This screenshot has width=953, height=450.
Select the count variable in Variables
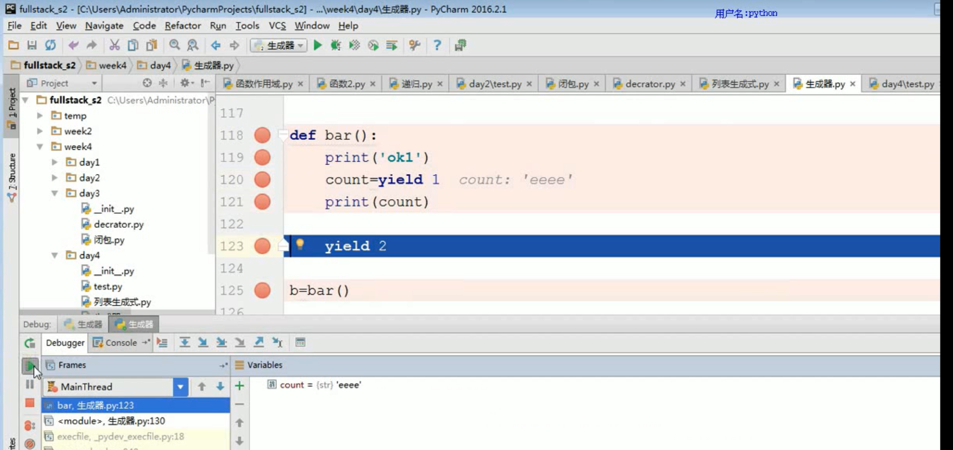(314, 385)
